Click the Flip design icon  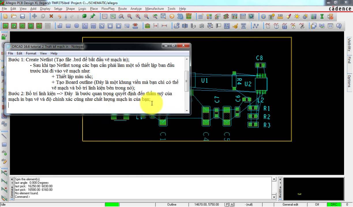(x=189, y=16)
